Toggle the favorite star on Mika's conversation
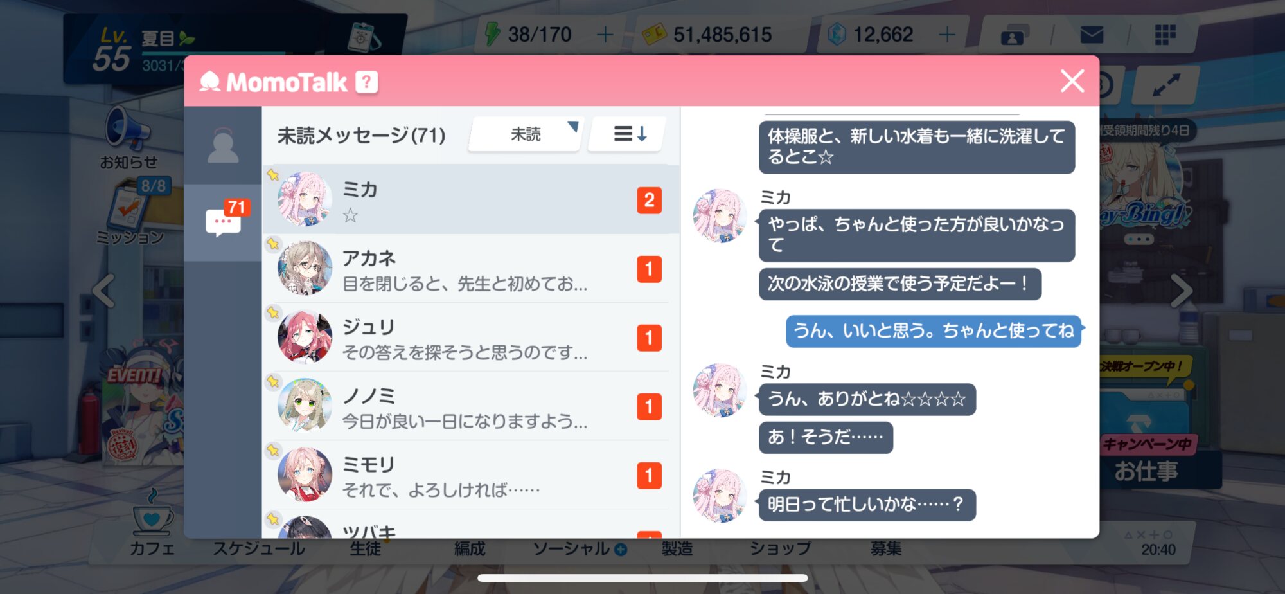Screen dimensions: 1285x594 [x=273, y=175]
